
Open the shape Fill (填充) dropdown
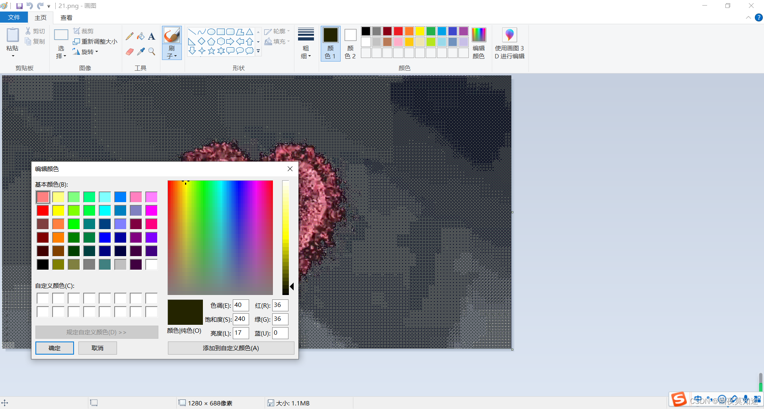277,41
